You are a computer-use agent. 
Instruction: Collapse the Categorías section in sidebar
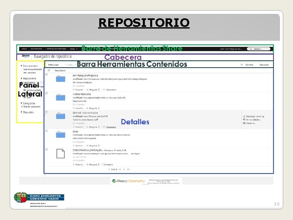(21, 103)
